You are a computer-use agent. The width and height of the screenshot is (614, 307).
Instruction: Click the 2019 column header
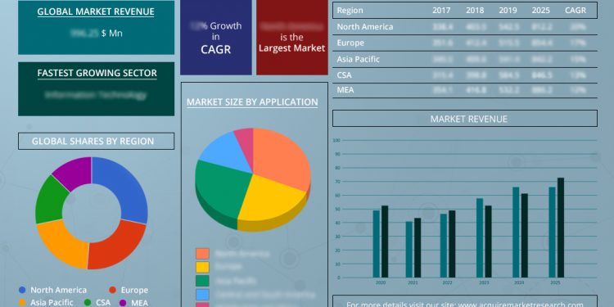[508, 11]
